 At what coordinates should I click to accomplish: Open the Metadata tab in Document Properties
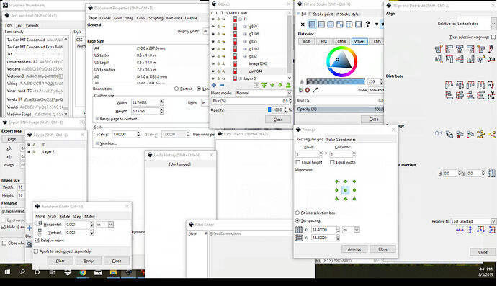[x=174, y=18]
